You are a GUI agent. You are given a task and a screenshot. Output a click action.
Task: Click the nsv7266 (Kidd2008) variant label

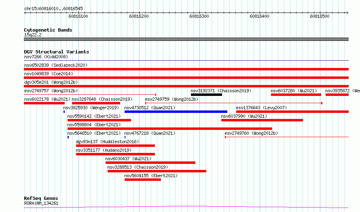click(x=46, y=57)
